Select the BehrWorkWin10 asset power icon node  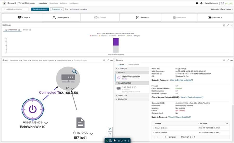coord(33,109)
